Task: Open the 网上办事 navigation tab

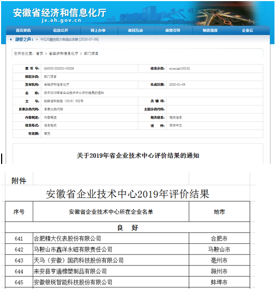Action: pyautogui.click(x=98, y=31)
